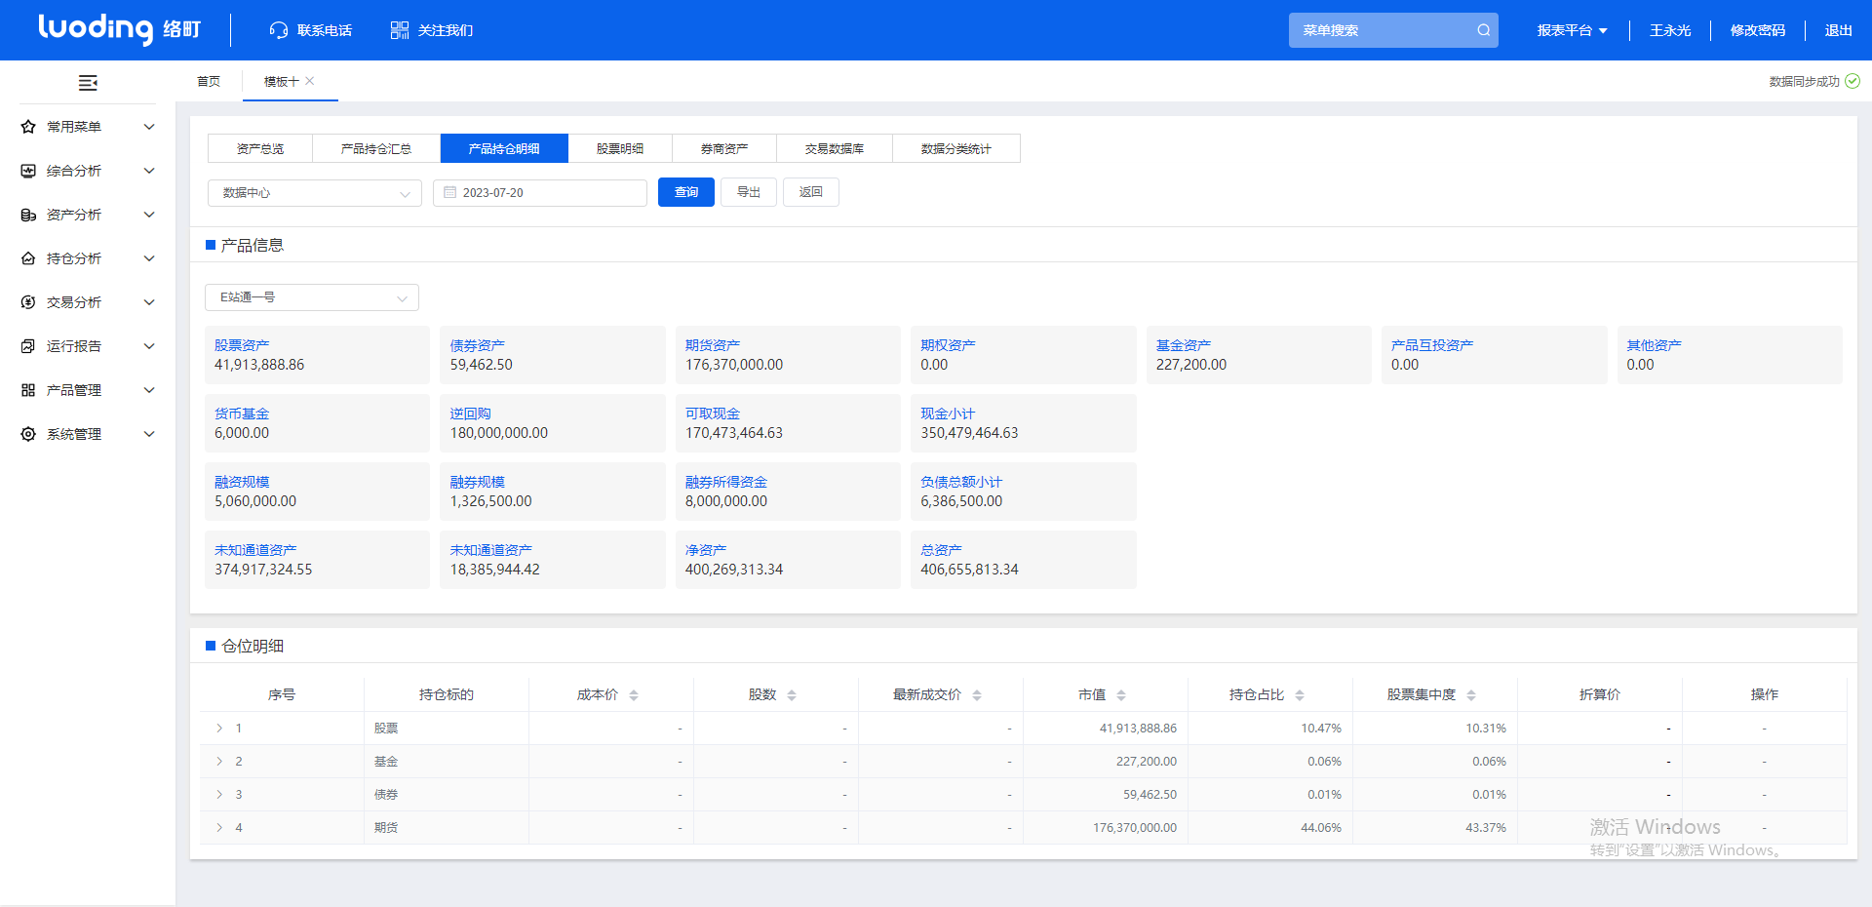The height and width of the screenshot is (907, 1872).
Task: Click the 股票资产 card
Action: click(317, 355)
